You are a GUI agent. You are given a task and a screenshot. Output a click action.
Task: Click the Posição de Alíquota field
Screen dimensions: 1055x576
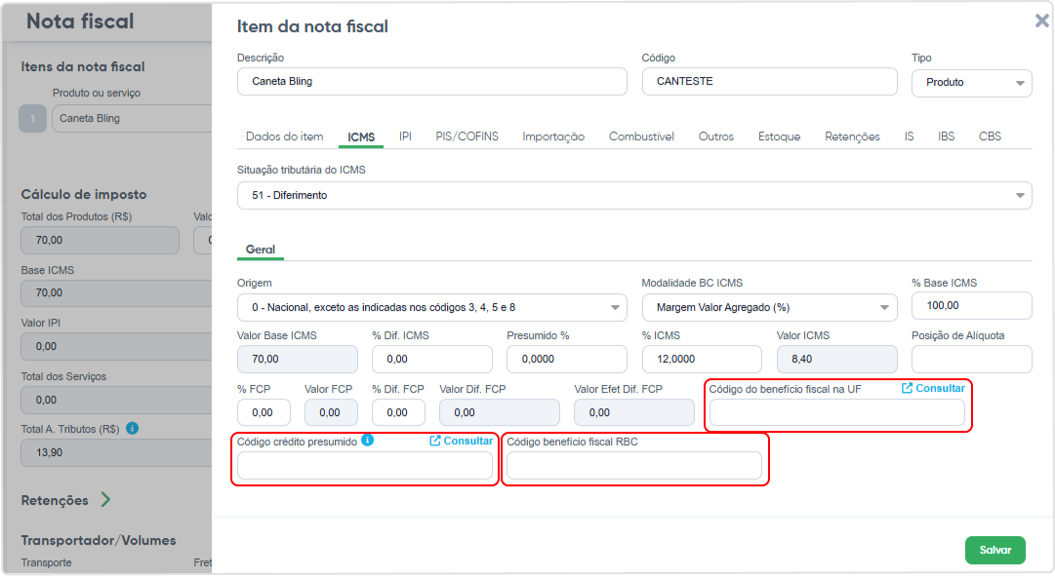pyautogui.click(x=972, y=359)
